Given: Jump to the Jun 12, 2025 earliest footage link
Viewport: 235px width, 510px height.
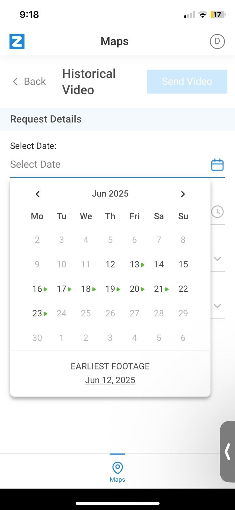Looking at the screenshot, I should click(110, 380).
